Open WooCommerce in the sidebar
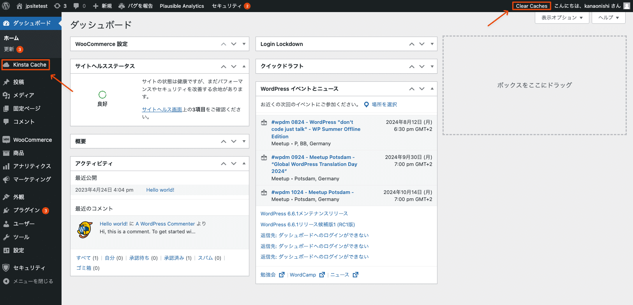Viewport: 633px width, 305px height. [31, 139]
